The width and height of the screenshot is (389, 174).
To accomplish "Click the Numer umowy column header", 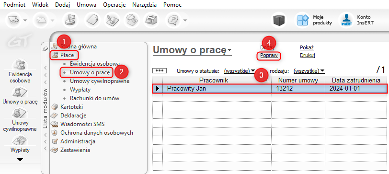I will (x=298, y=80).
